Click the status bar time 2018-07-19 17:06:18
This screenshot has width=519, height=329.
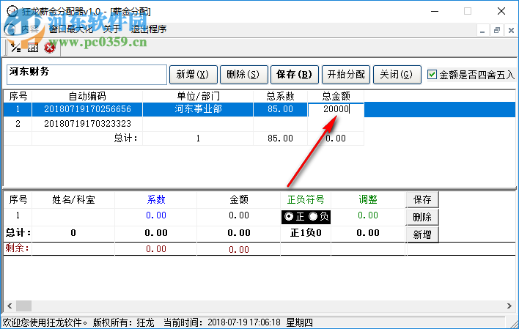[x=244, y=322]
